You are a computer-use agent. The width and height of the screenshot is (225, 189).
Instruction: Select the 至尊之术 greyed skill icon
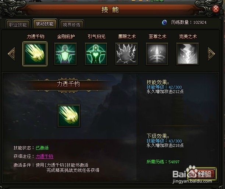coord(157,54)
